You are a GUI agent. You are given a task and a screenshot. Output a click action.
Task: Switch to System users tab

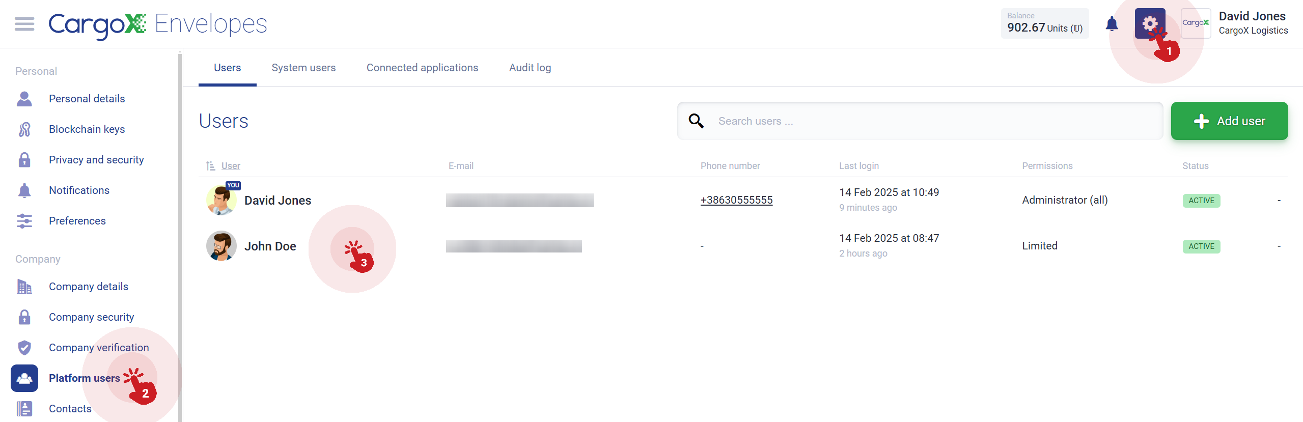(303, 68)
